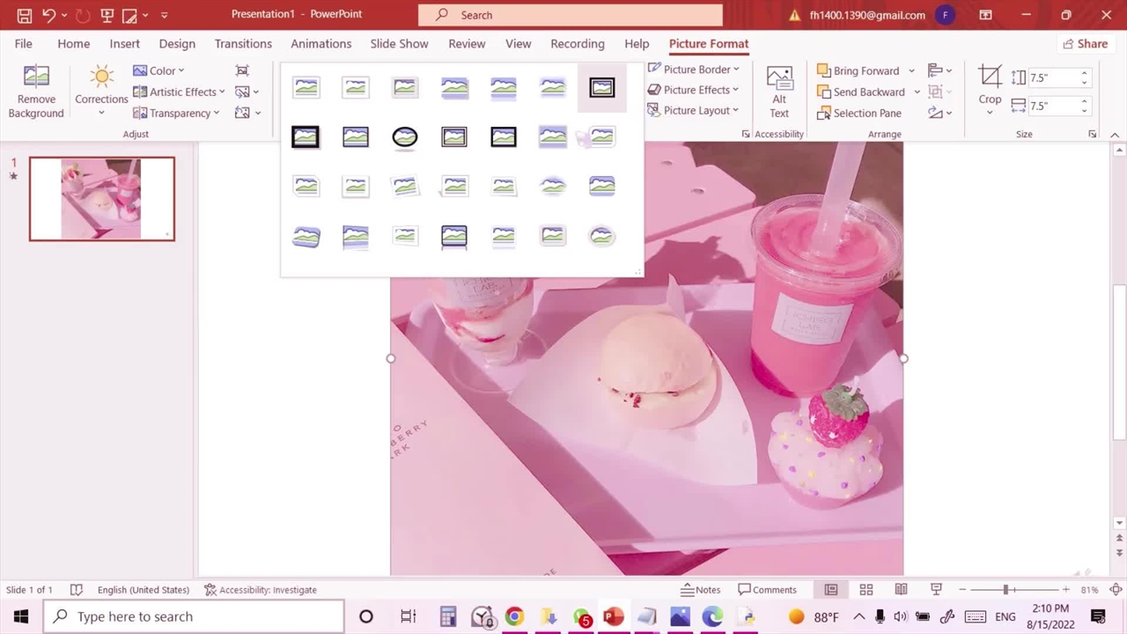The image size is (1127, 634).
Task: Open the Artistic Effects dropdown
Action: tap(179, 92)
